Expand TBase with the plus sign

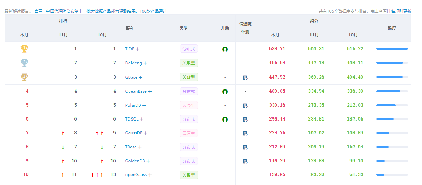pos(140,147)
